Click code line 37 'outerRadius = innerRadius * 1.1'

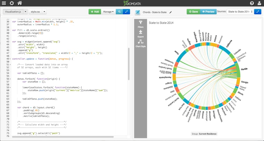(38, 24)
